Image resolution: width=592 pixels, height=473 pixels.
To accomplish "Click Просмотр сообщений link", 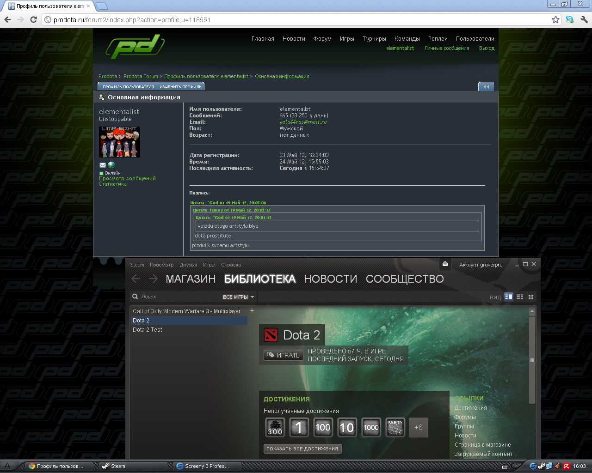I will click(127, 178).
